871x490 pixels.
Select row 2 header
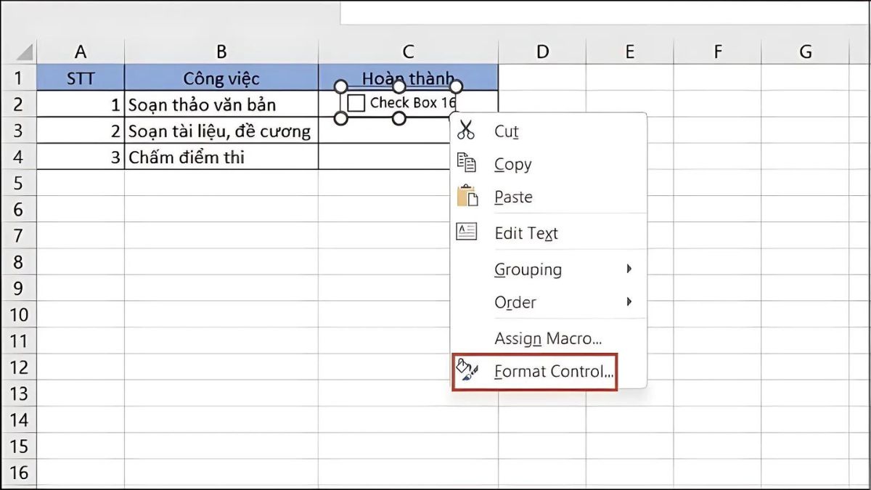[x=18, y=104]
